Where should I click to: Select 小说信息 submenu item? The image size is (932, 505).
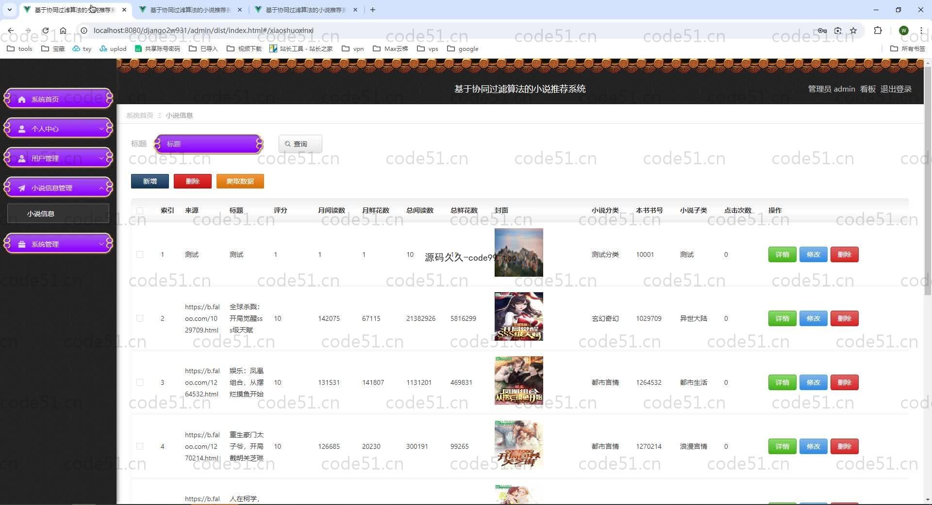pos(58,213)
